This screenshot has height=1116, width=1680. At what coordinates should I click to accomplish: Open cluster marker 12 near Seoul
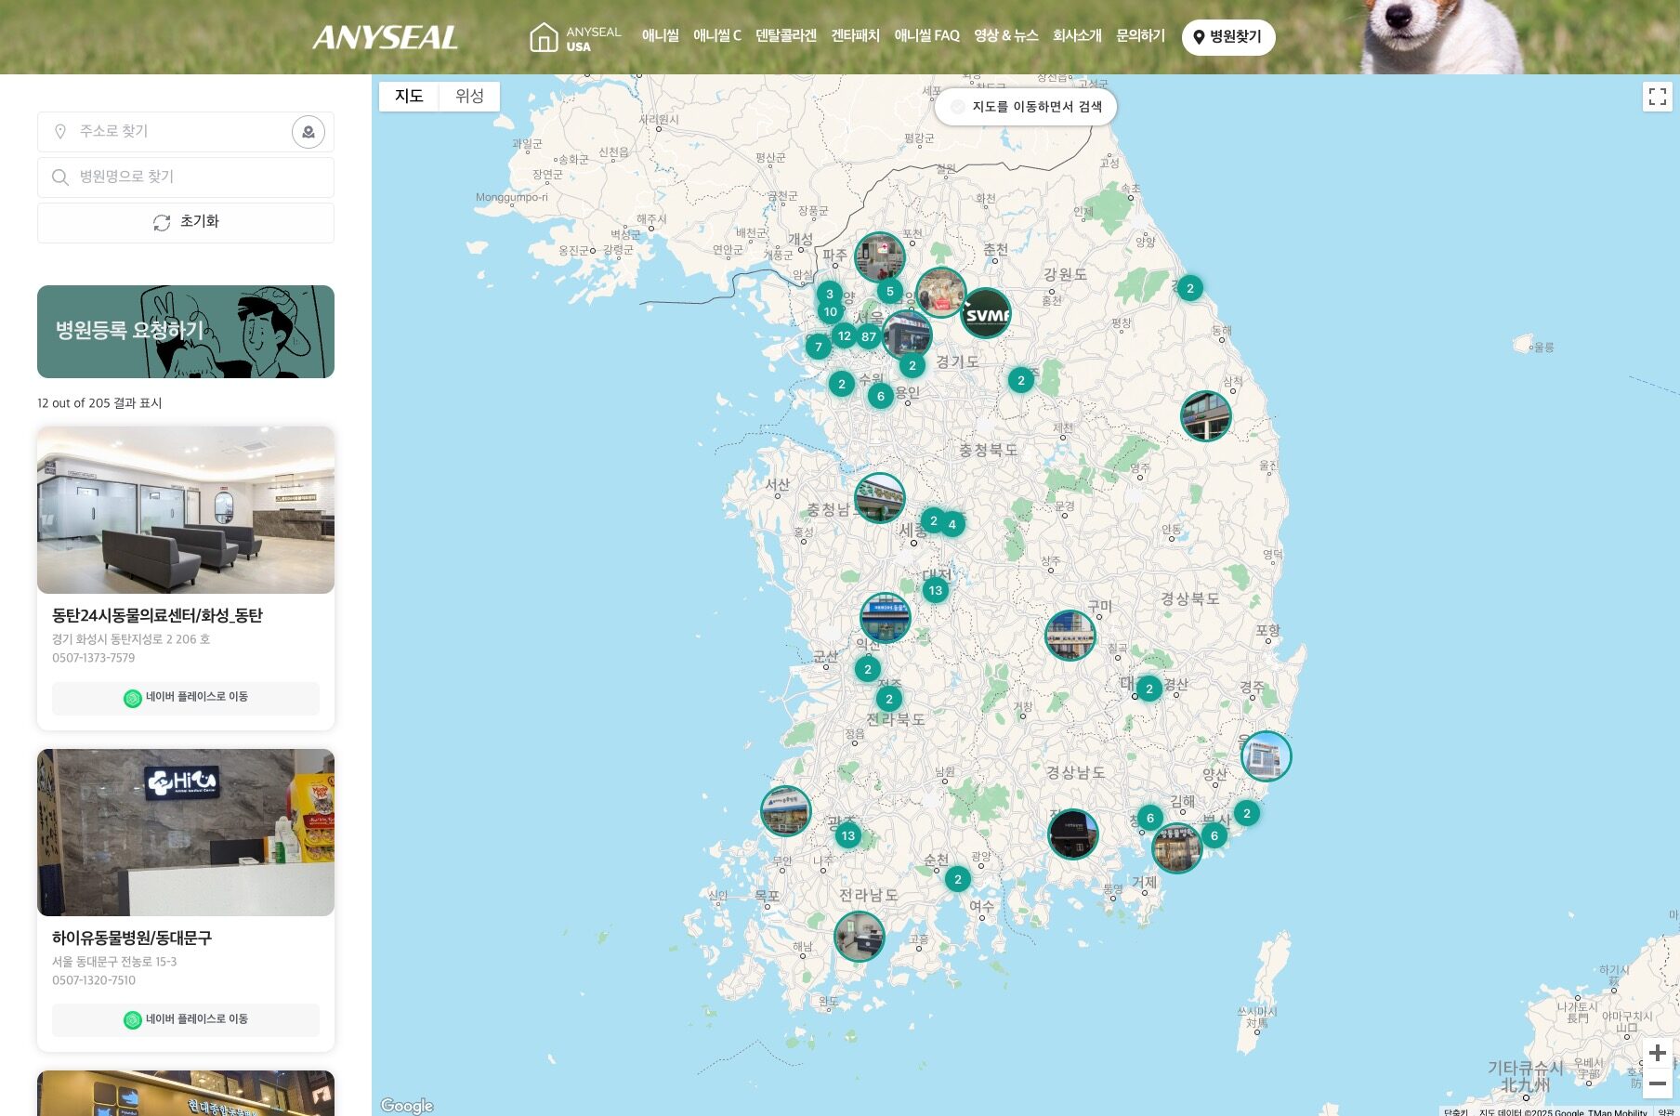(844, 335)
